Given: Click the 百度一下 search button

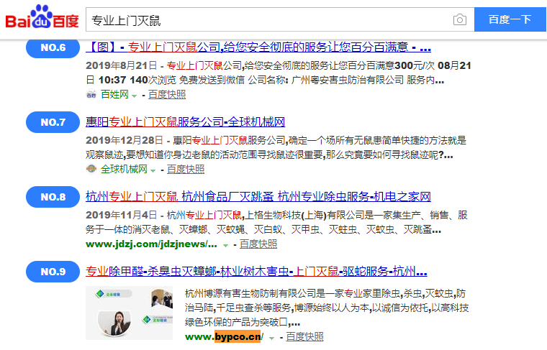Looking at the screenshot, I should coord(510,19).
